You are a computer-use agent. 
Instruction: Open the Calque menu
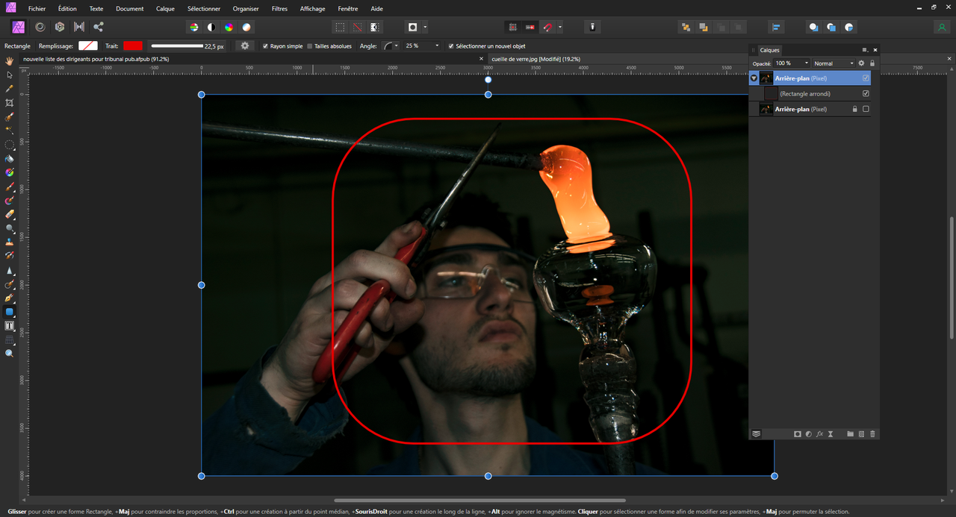pos(165,9)
